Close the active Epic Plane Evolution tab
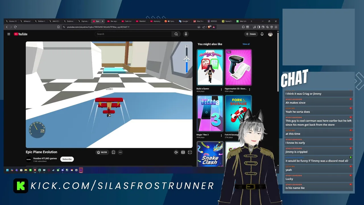Screen dimensions: 364x205 [103, 21]
